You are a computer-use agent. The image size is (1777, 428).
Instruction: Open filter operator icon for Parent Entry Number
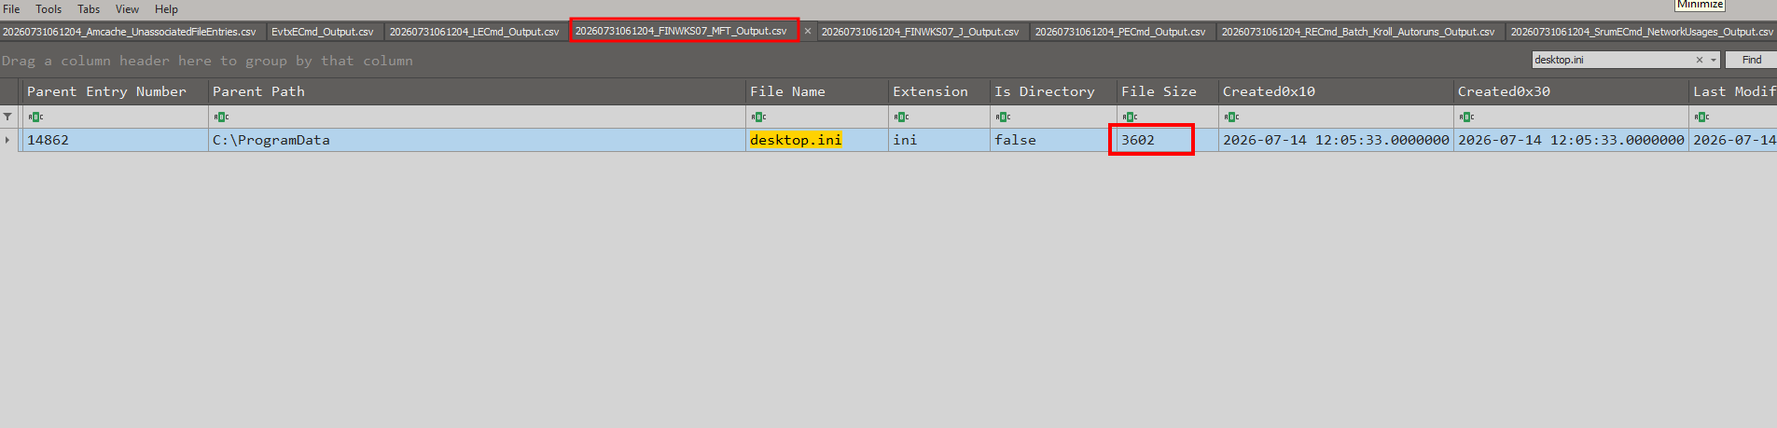point(35,117)
